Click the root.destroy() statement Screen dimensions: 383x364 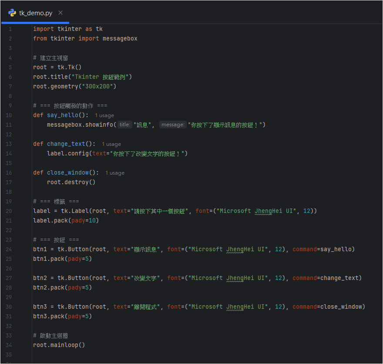click(x=71, y=182)
